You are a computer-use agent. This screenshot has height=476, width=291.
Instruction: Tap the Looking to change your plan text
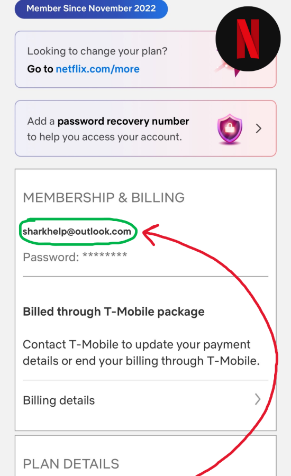[x=97, y=51]
